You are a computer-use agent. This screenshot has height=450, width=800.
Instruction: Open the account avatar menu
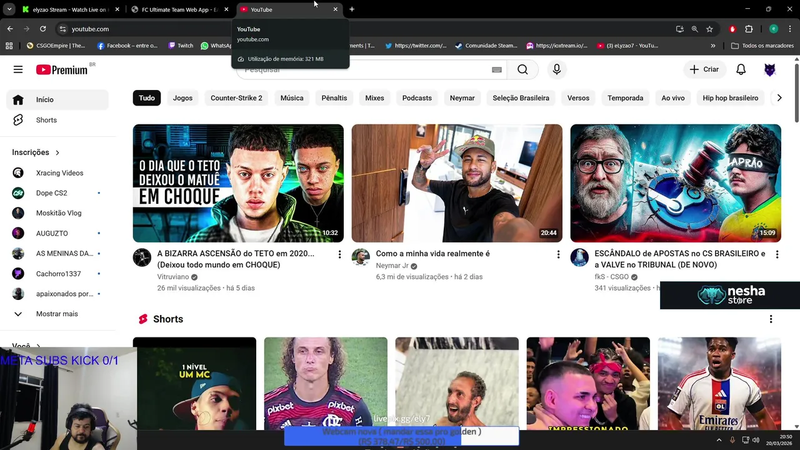point(770,69)
